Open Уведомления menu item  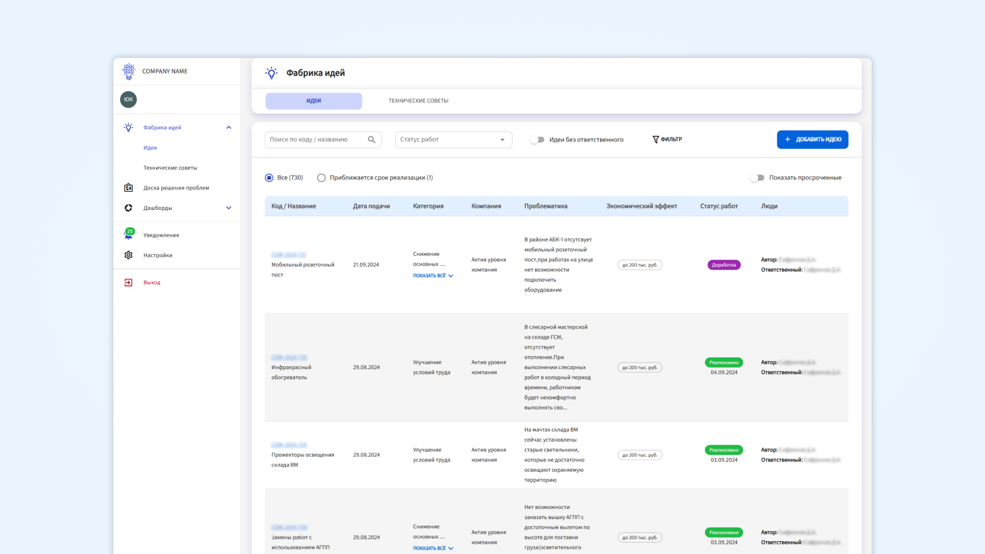pyautogui.click(x=161, y=235)
